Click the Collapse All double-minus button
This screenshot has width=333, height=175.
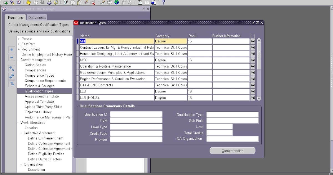tap(12, 84)
